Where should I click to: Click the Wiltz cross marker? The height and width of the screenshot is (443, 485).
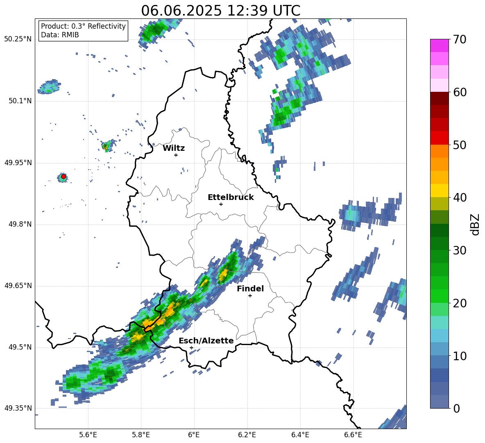[x=176, y=155]
